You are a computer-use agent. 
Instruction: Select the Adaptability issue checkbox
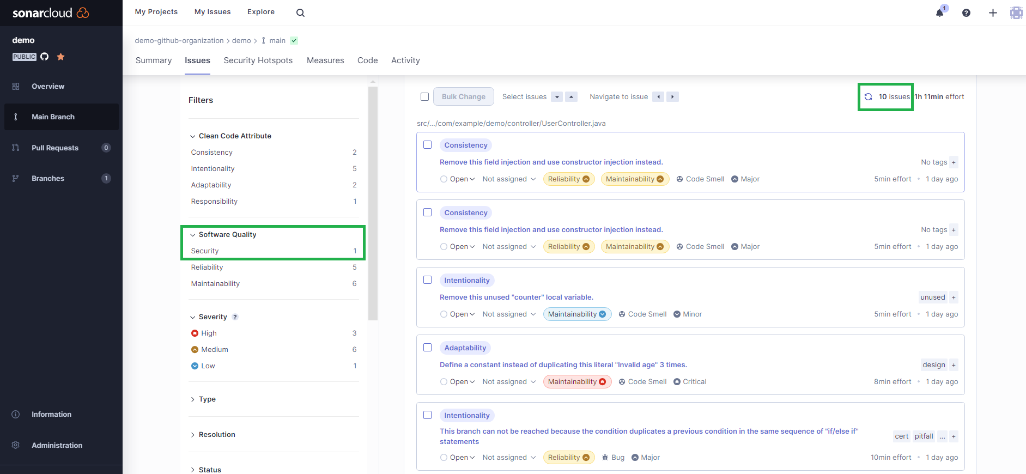pyautogui.click(x=428, y=348)
